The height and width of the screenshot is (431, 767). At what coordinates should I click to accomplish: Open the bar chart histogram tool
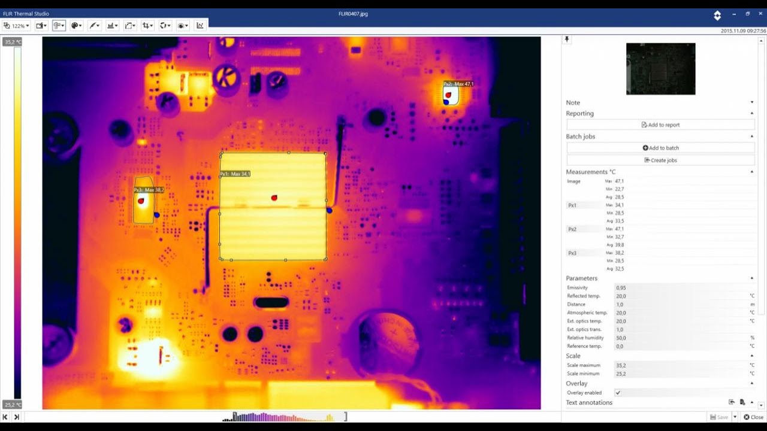click(x=112, y=26)
